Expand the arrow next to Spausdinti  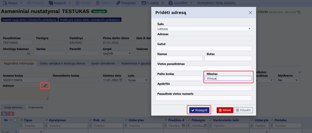tap(191, 3)
